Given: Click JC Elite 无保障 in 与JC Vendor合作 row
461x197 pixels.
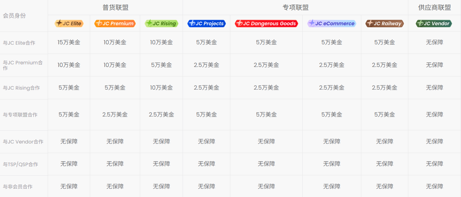Looking at the screenshot, I should click(69, 142).
